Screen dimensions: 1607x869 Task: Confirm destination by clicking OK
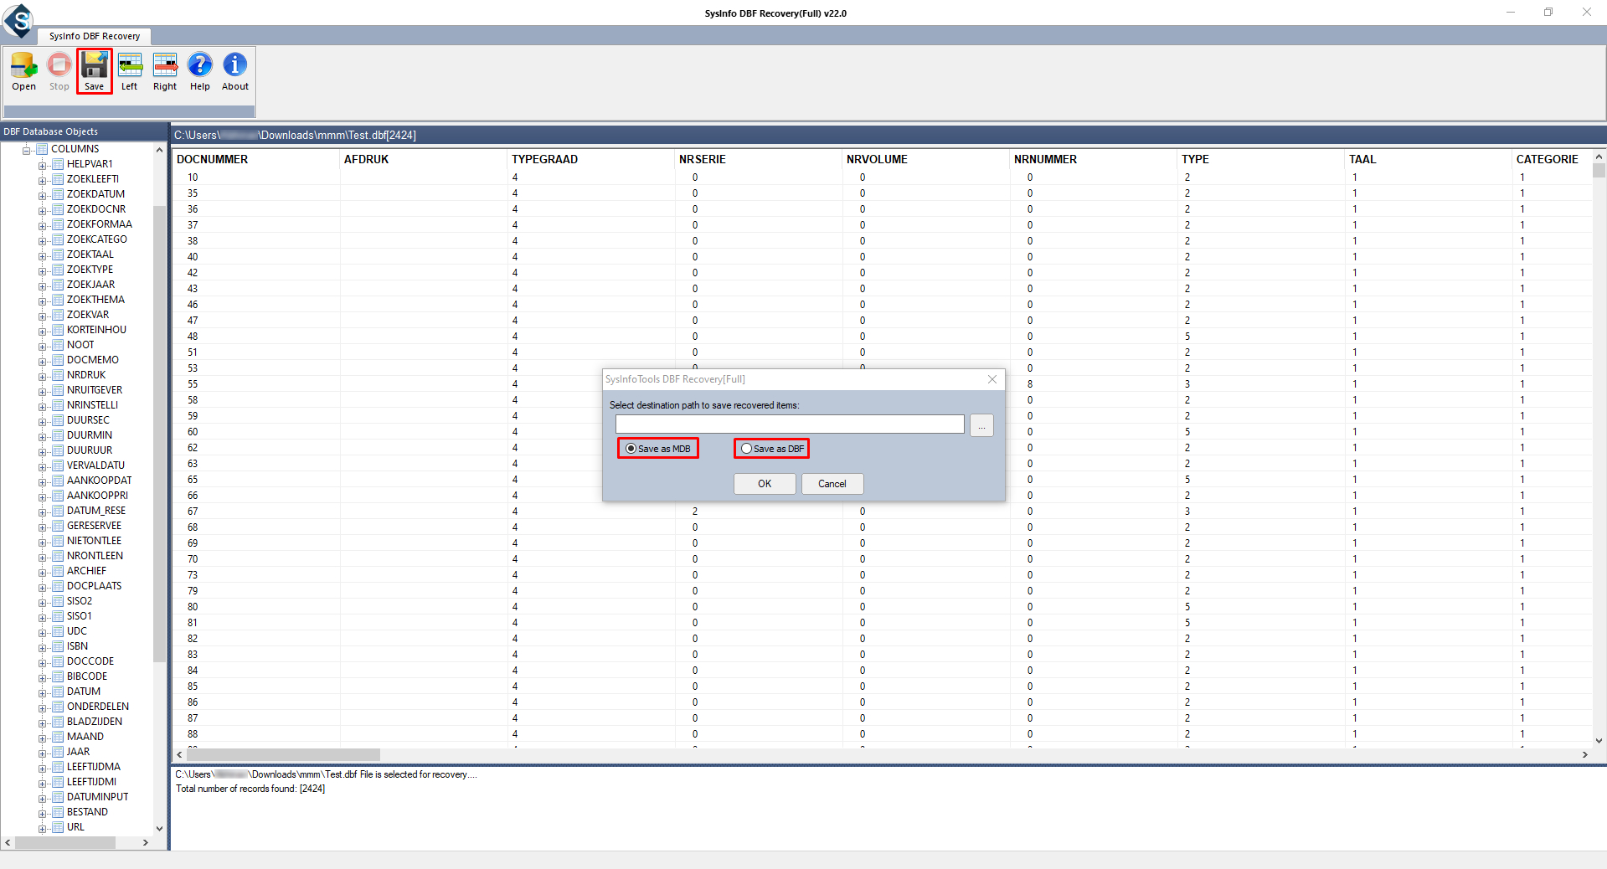[764, 483]
